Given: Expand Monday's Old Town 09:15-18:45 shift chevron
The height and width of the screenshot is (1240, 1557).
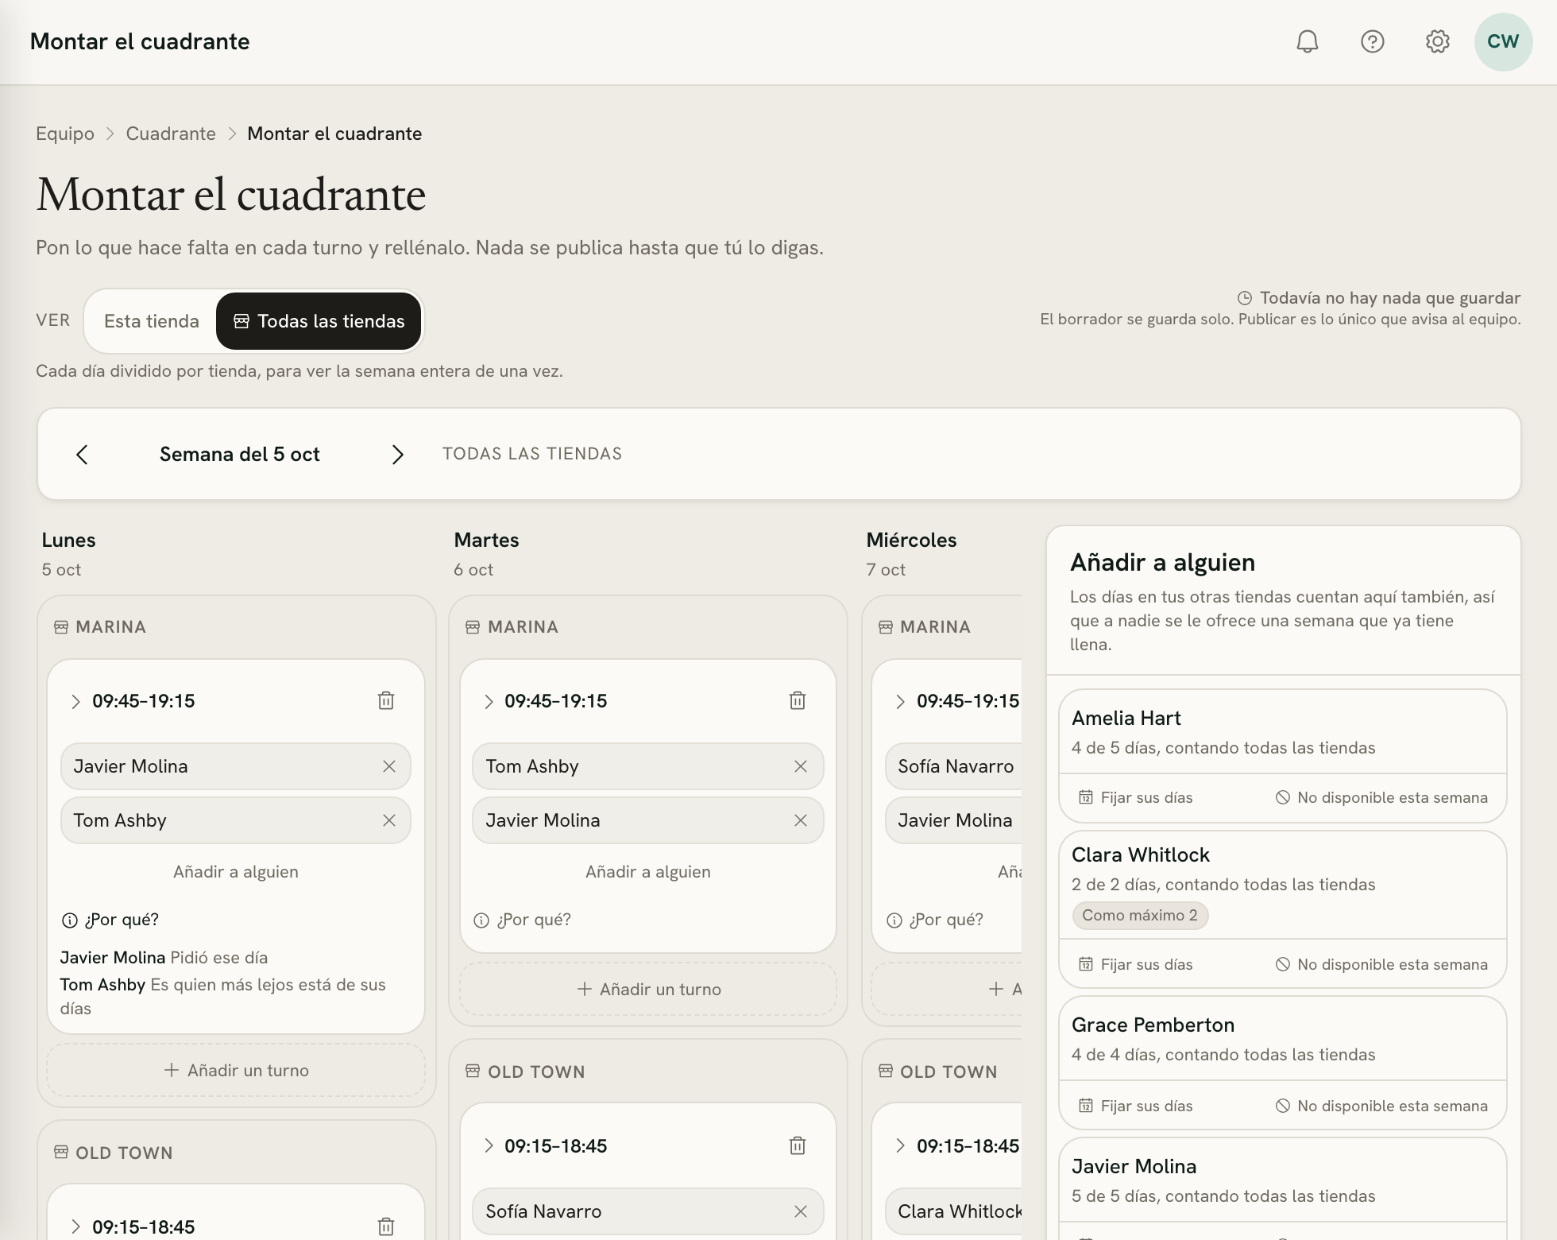Looking at the screenshot, I should pyautogui.click(x=75, y=1226).
